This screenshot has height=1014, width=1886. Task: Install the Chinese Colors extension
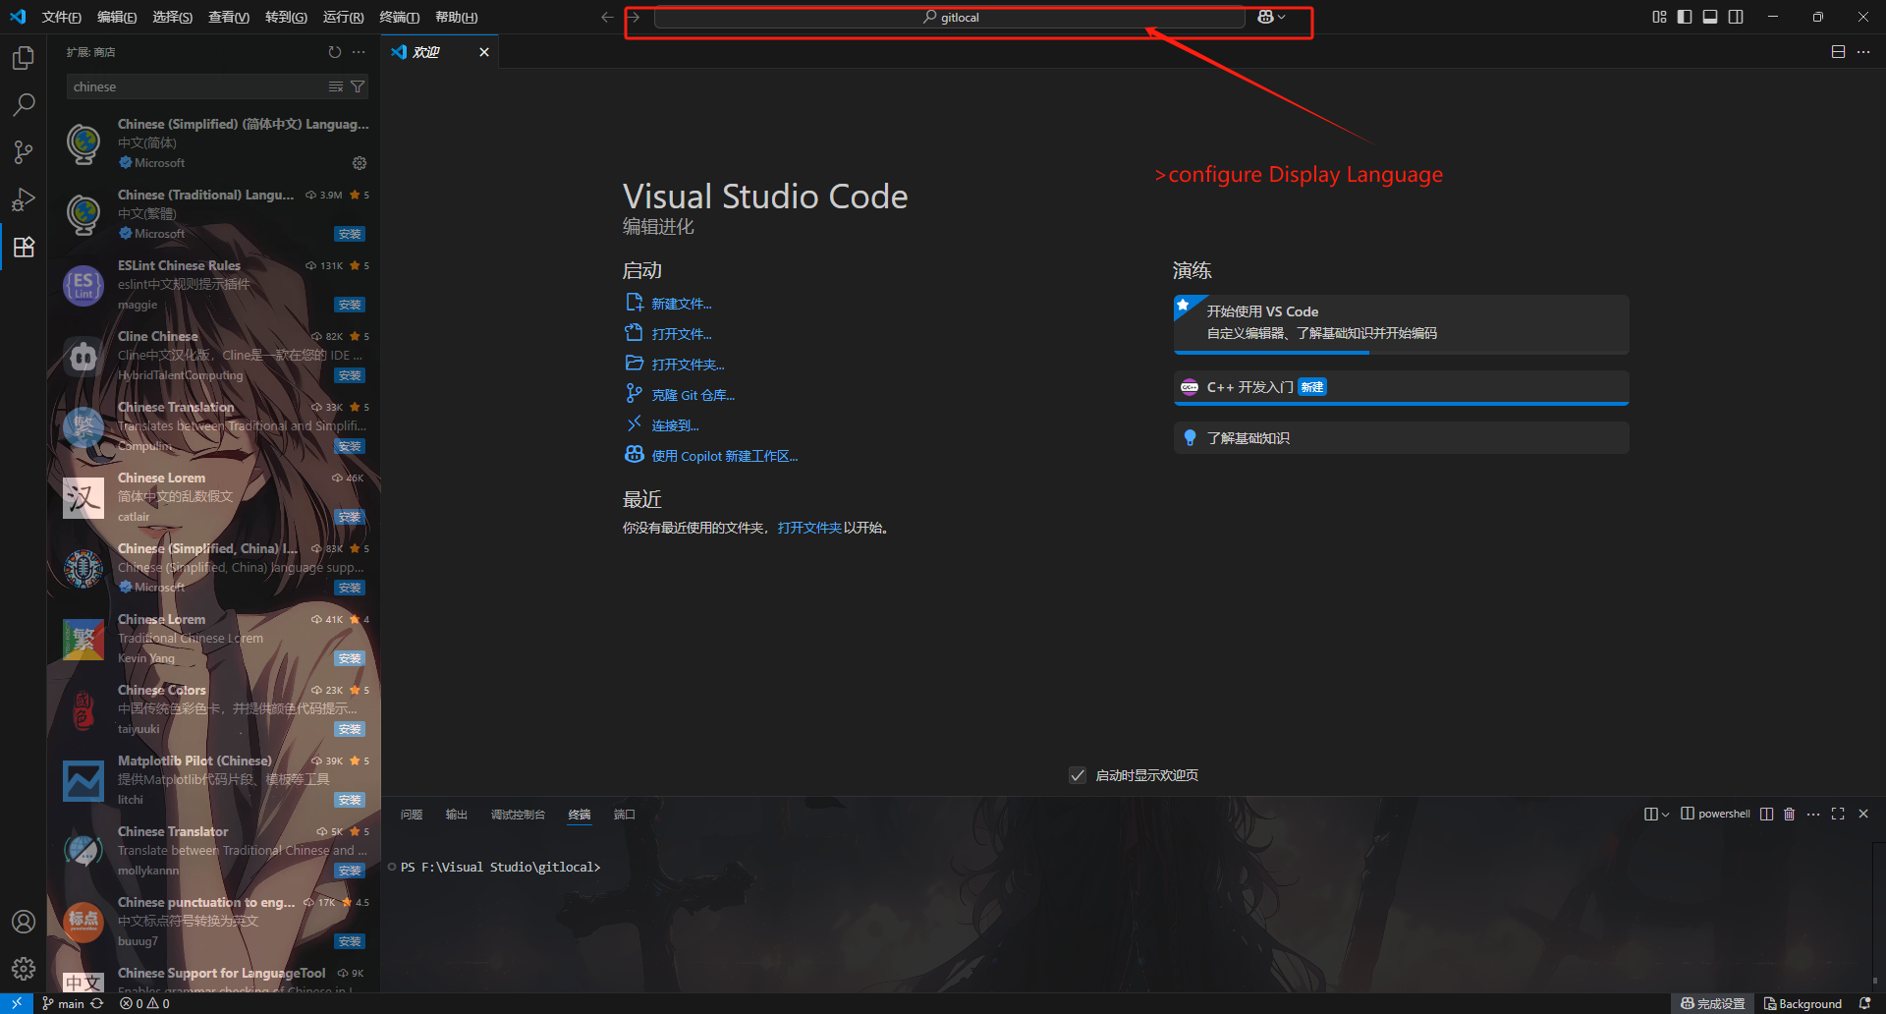click(350, 729)
